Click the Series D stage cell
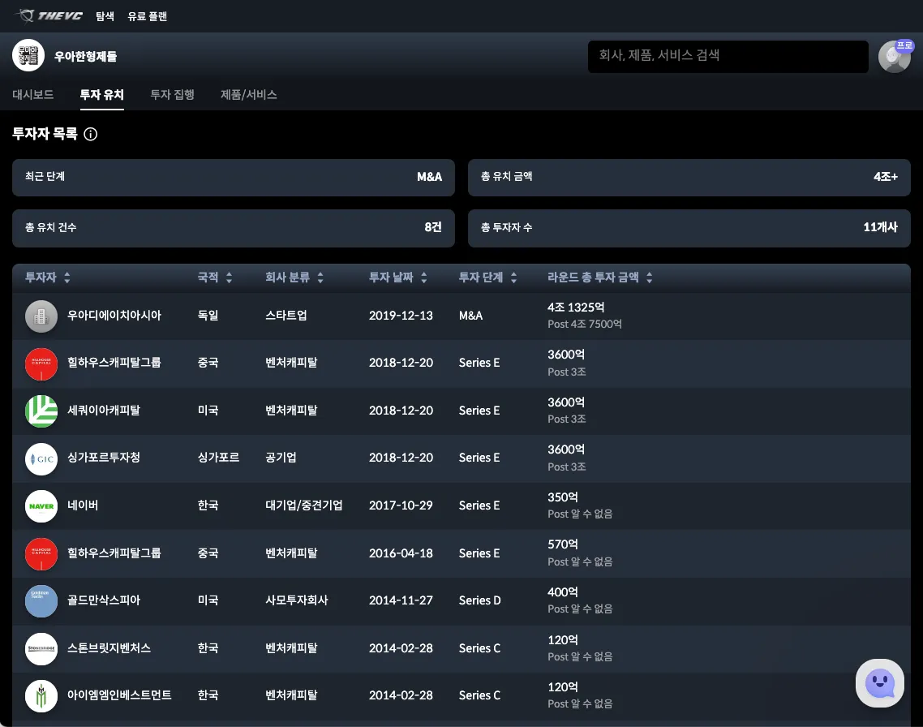 [x=479, y=600]
